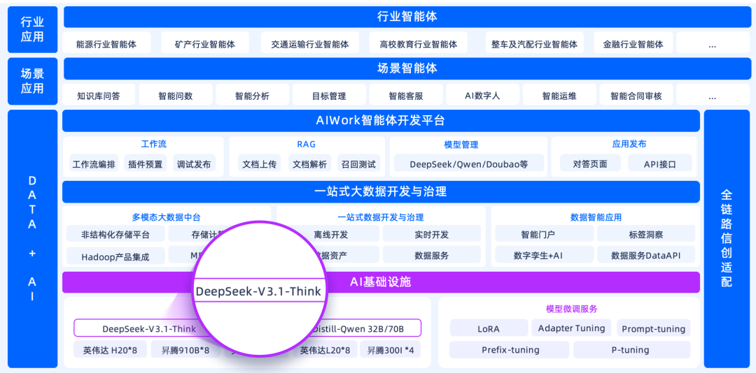This screenshot has width=756, height=373.
Task: Click the 一站式数据开发与治理 section title
Action: [x=381, y=217]
